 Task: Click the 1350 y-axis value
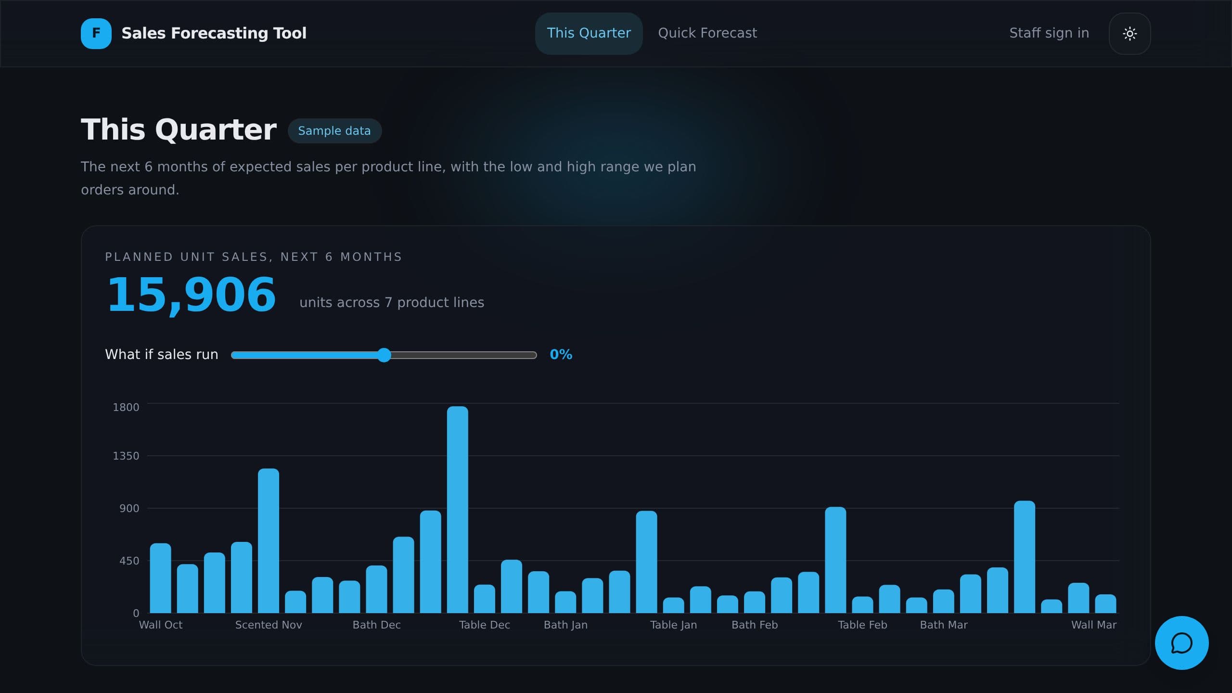tap(126, 456)
